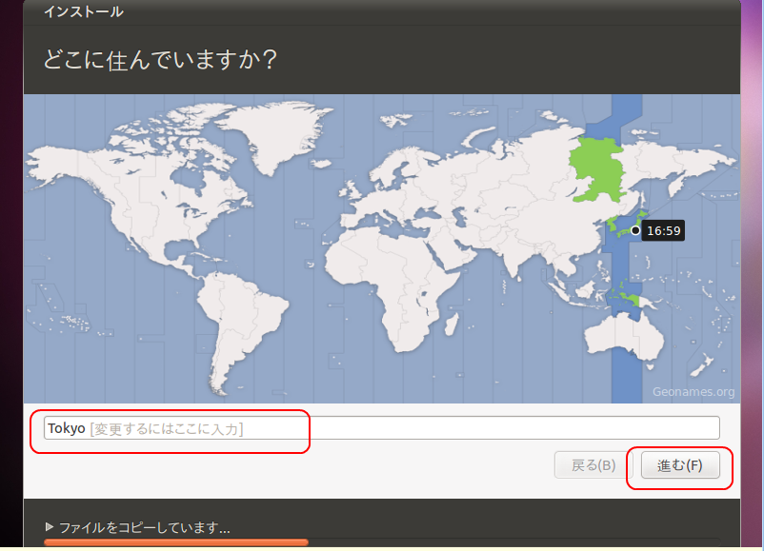764x551 pixels.
Task: Click the 進む(F) forward button
Action: coord(680,465)
